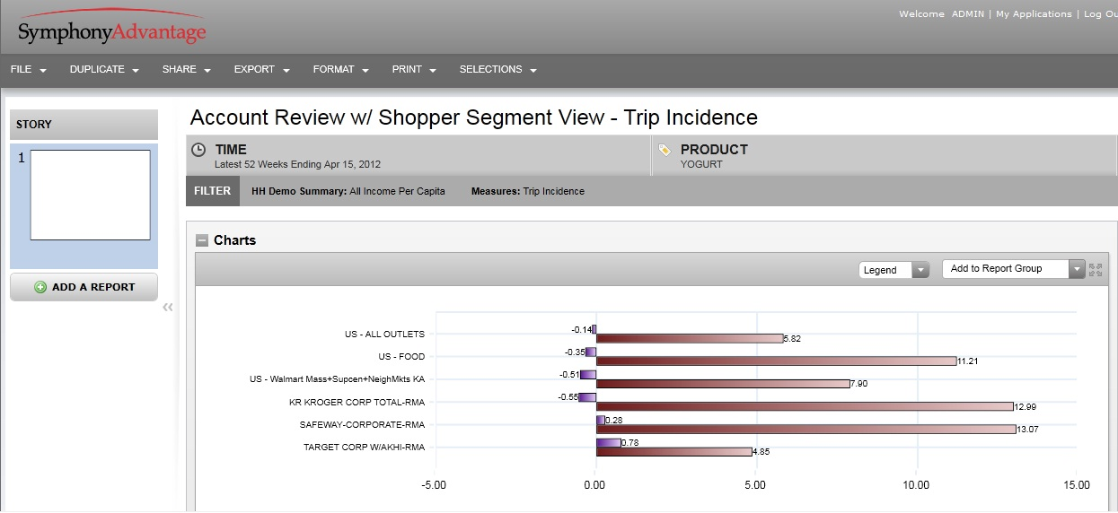Select story thumbnail number 1

[90, 195]
